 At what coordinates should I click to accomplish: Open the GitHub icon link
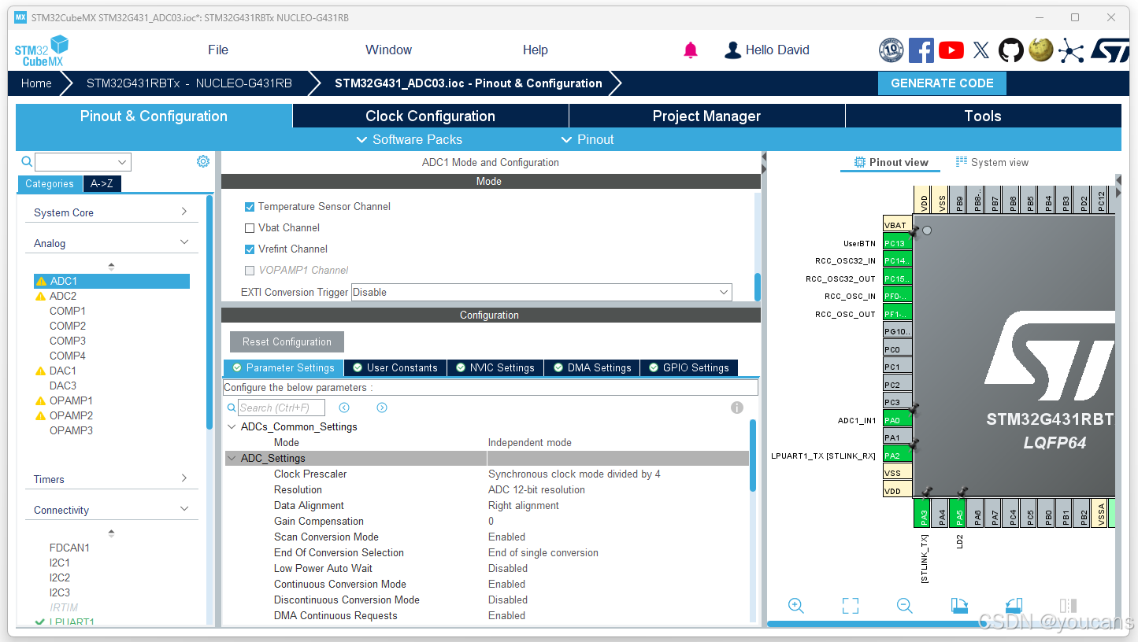1011,50
